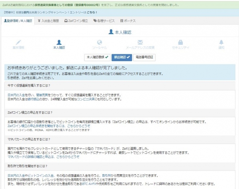239x189 pixels.
Task: Open 日本円の入金 link in 取引所 section
Action: tap(16, 175)
